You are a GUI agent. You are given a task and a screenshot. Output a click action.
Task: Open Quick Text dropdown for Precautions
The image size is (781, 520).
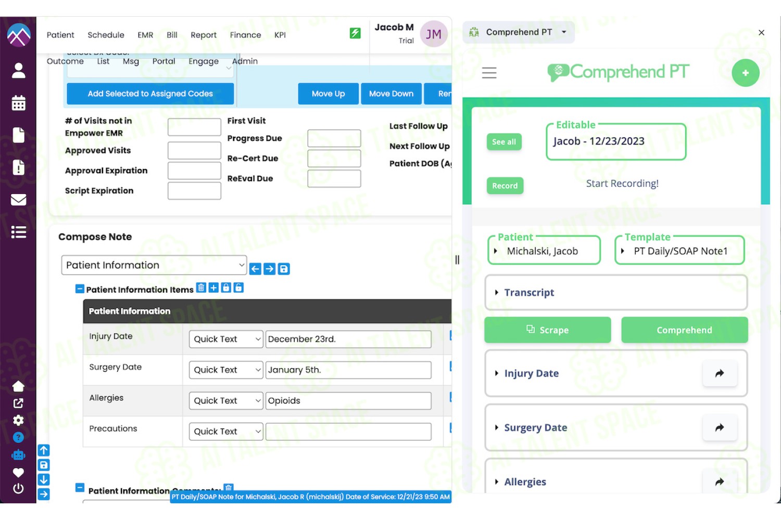[x=226, y=432]
